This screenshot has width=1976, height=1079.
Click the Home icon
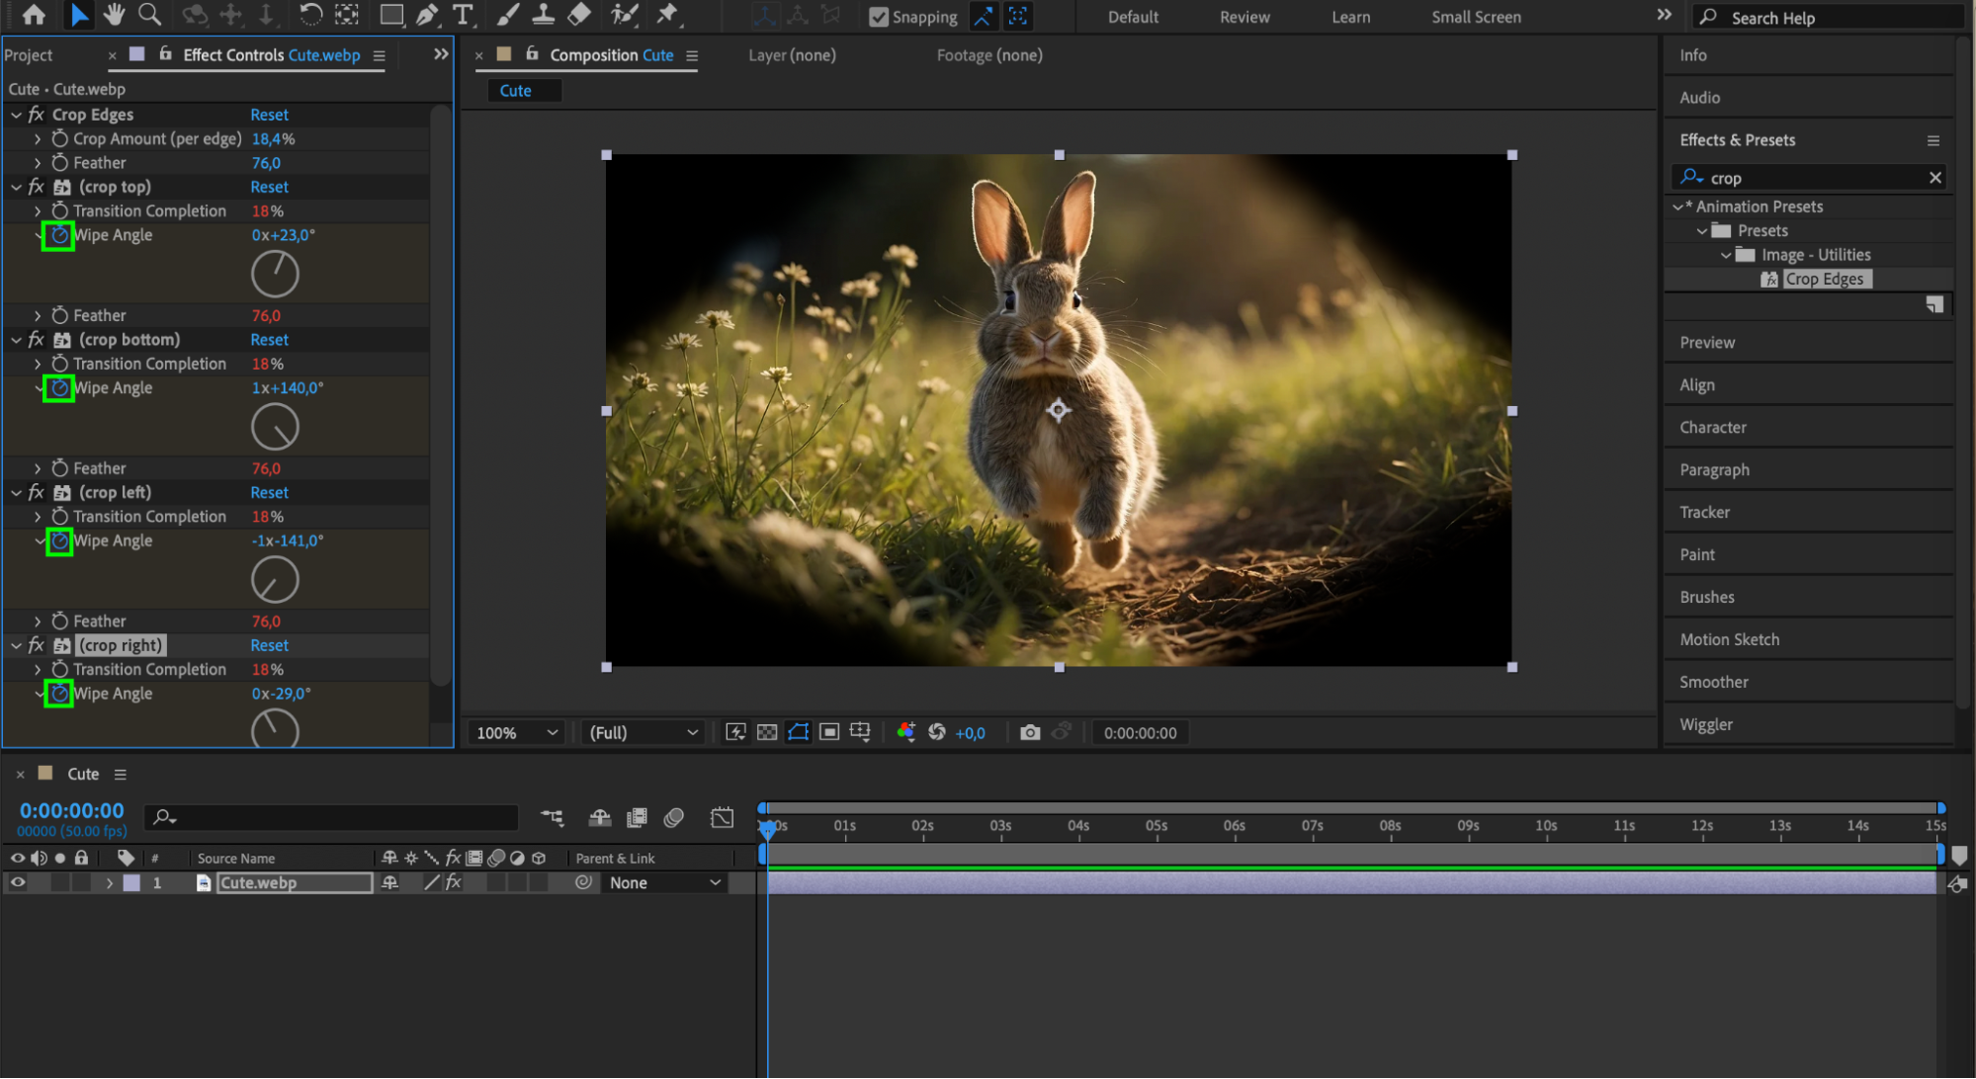point(34,15)
